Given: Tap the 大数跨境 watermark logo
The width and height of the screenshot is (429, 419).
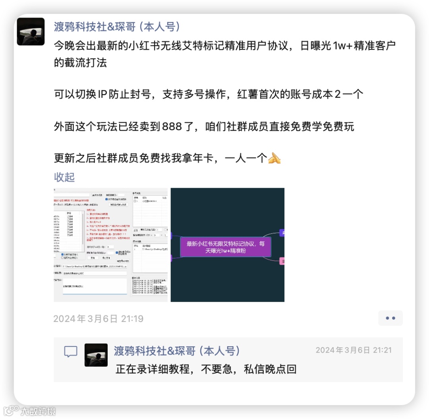Looking at the screenshot, I should (29, 411).
